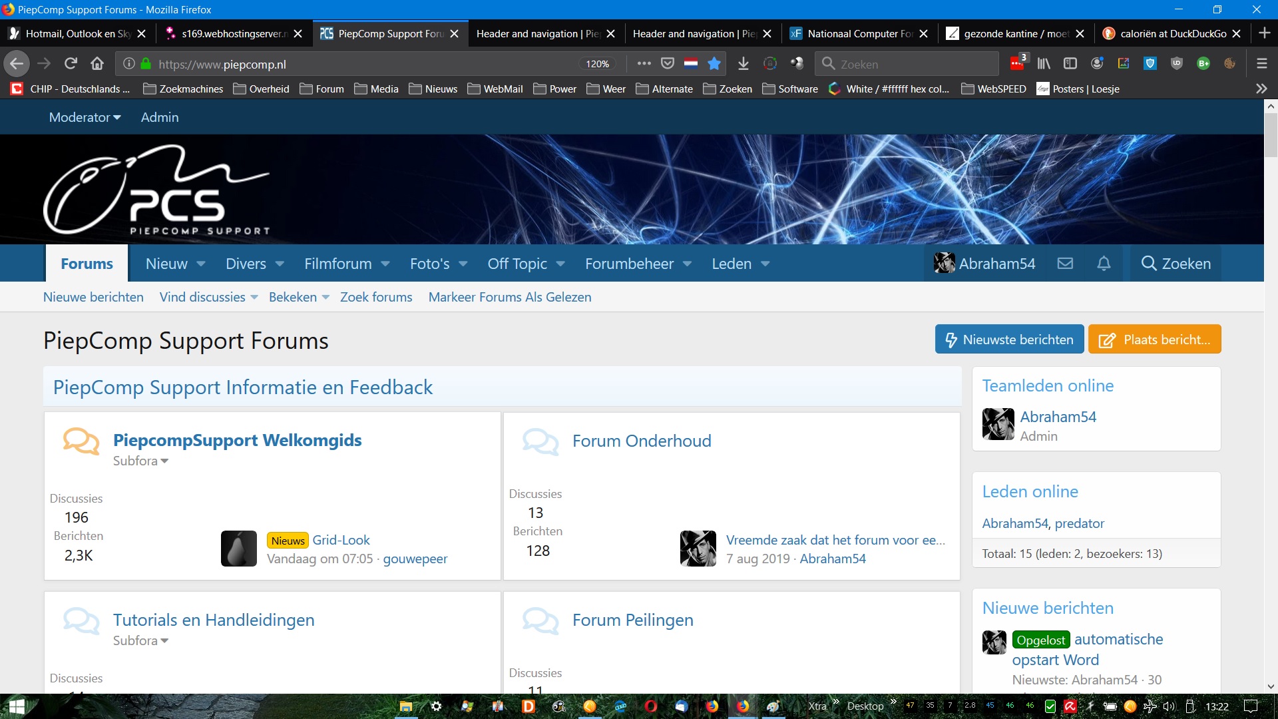This screenshot has height=719, width=1278.
Task: Click the Firefox home button
Action: (x=97, y=64)
